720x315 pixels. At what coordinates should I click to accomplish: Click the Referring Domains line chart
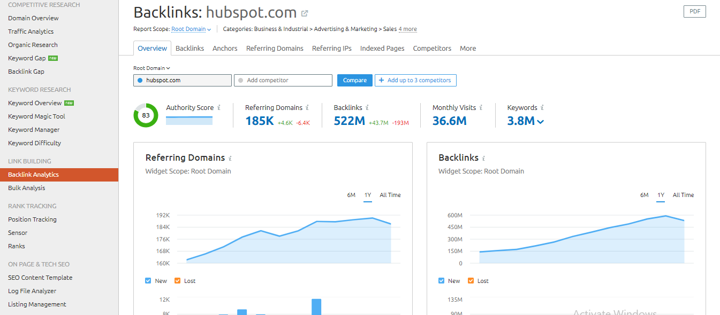(289, 239)
